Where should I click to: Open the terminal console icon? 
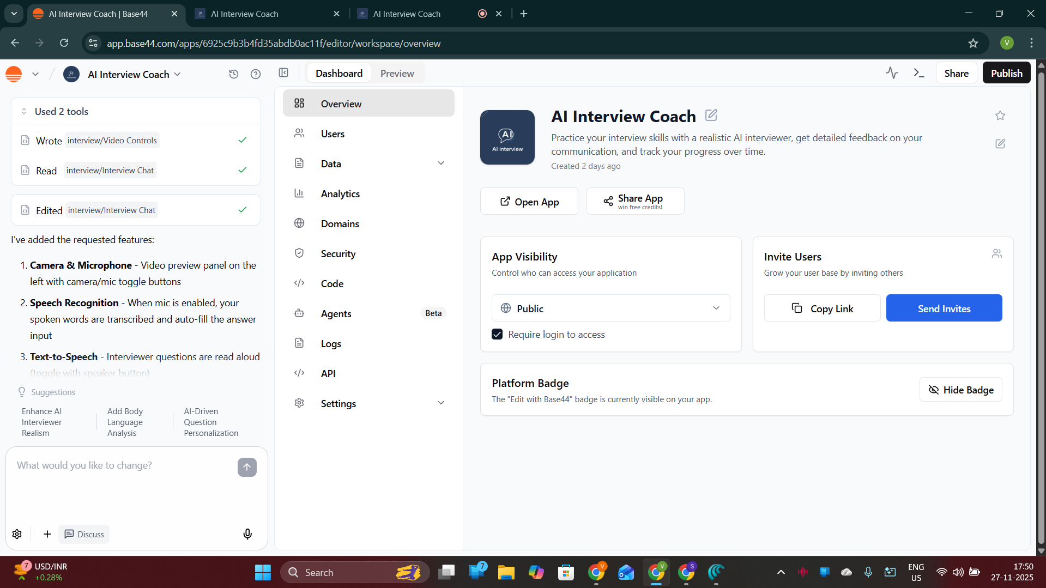pos(919,73)
